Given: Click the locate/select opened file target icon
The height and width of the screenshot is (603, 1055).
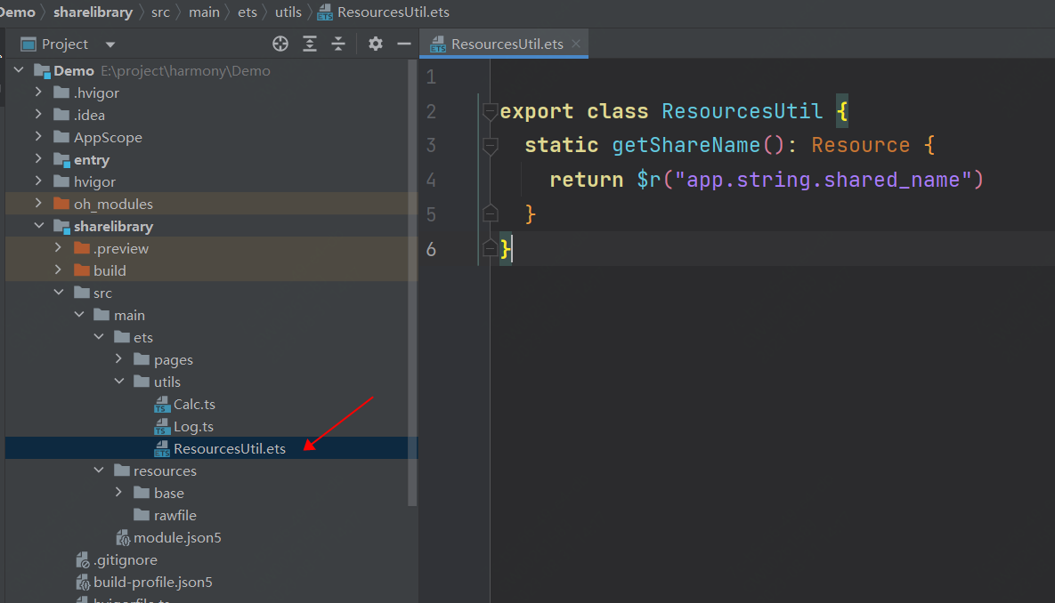Looking at the screenshot, I should click(x=280, y=44).
